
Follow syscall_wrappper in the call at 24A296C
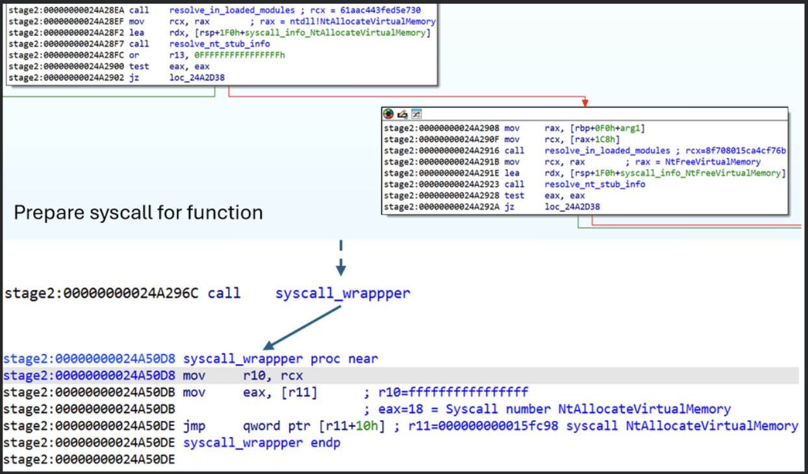(342, 293)
